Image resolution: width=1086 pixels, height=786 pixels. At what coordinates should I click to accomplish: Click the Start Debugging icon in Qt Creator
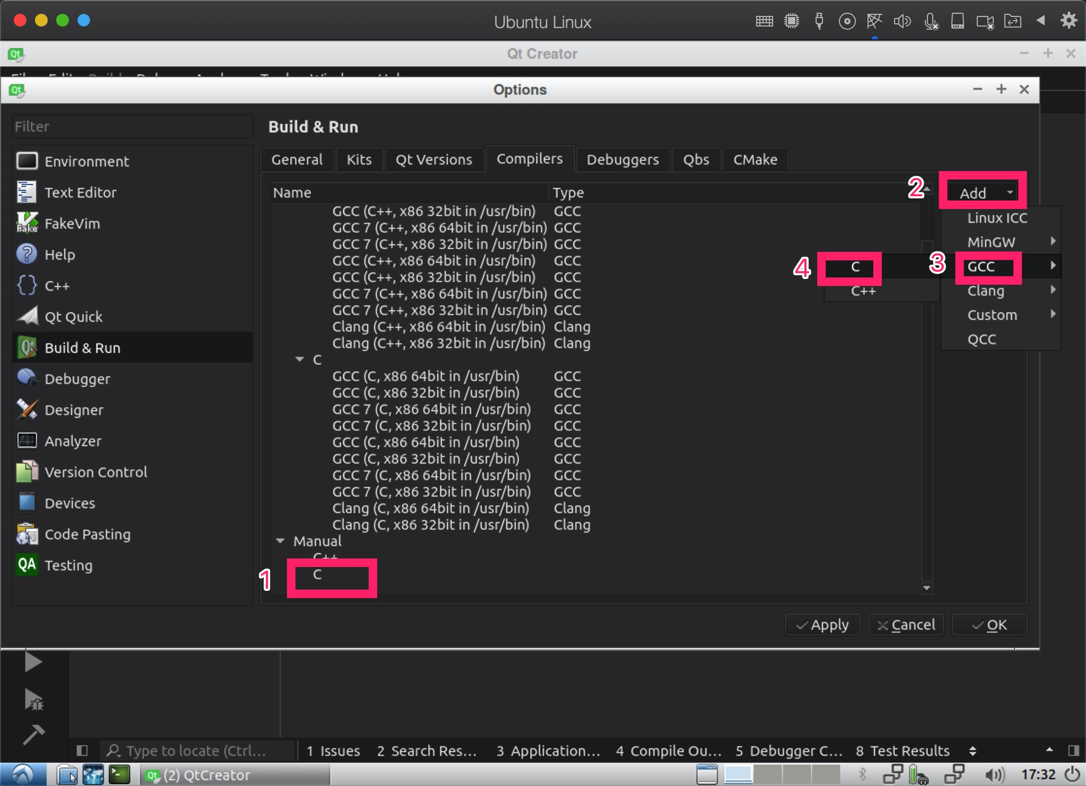[33, 700]
